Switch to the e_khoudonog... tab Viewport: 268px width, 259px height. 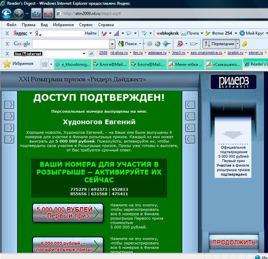[72, 64]
